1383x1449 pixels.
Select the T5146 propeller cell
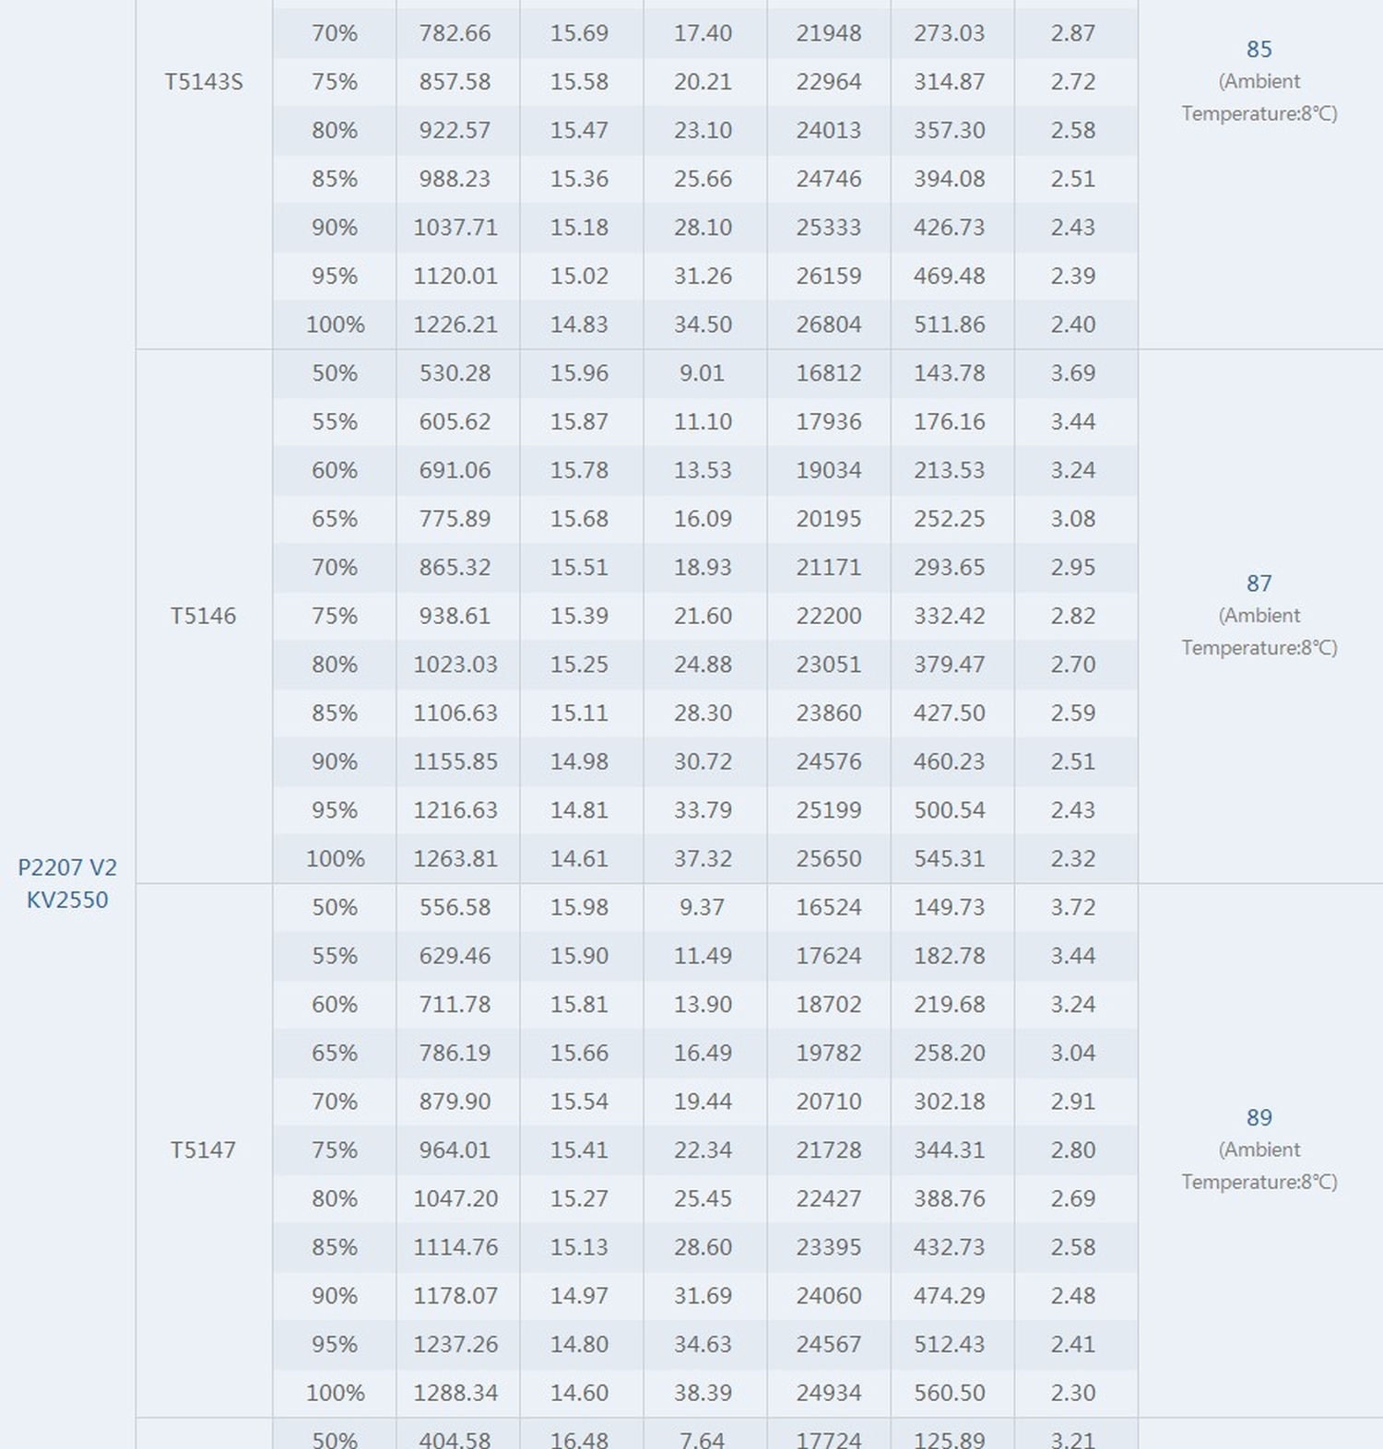(203, 616)
